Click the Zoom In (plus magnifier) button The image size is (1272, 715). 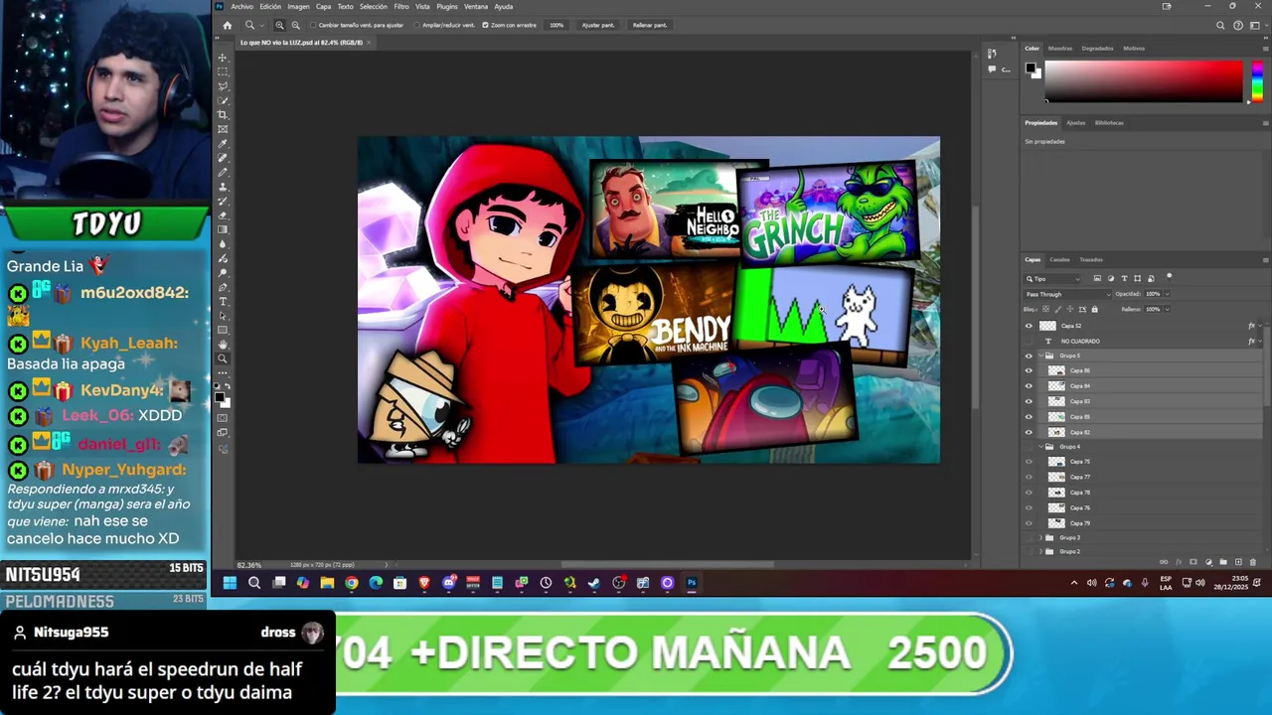[x=279, y=25]
